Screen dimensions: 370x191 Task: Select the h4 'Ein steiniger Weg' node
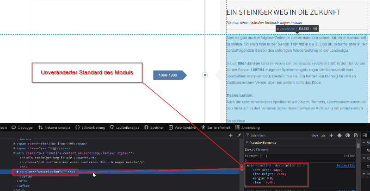[x=58, y=158]
